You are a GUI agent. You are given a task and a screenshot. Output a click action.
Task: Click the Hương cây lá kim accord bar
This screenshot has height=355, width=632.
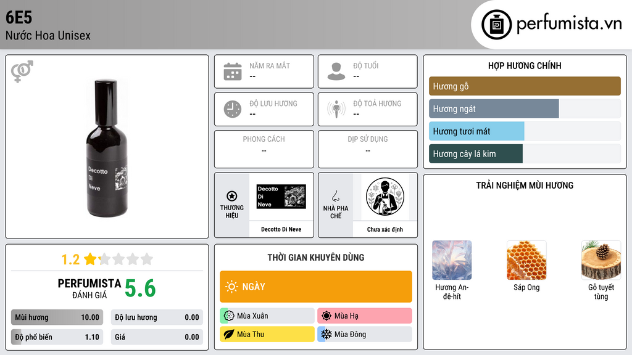pyautogui.click(x=525, y=153)
